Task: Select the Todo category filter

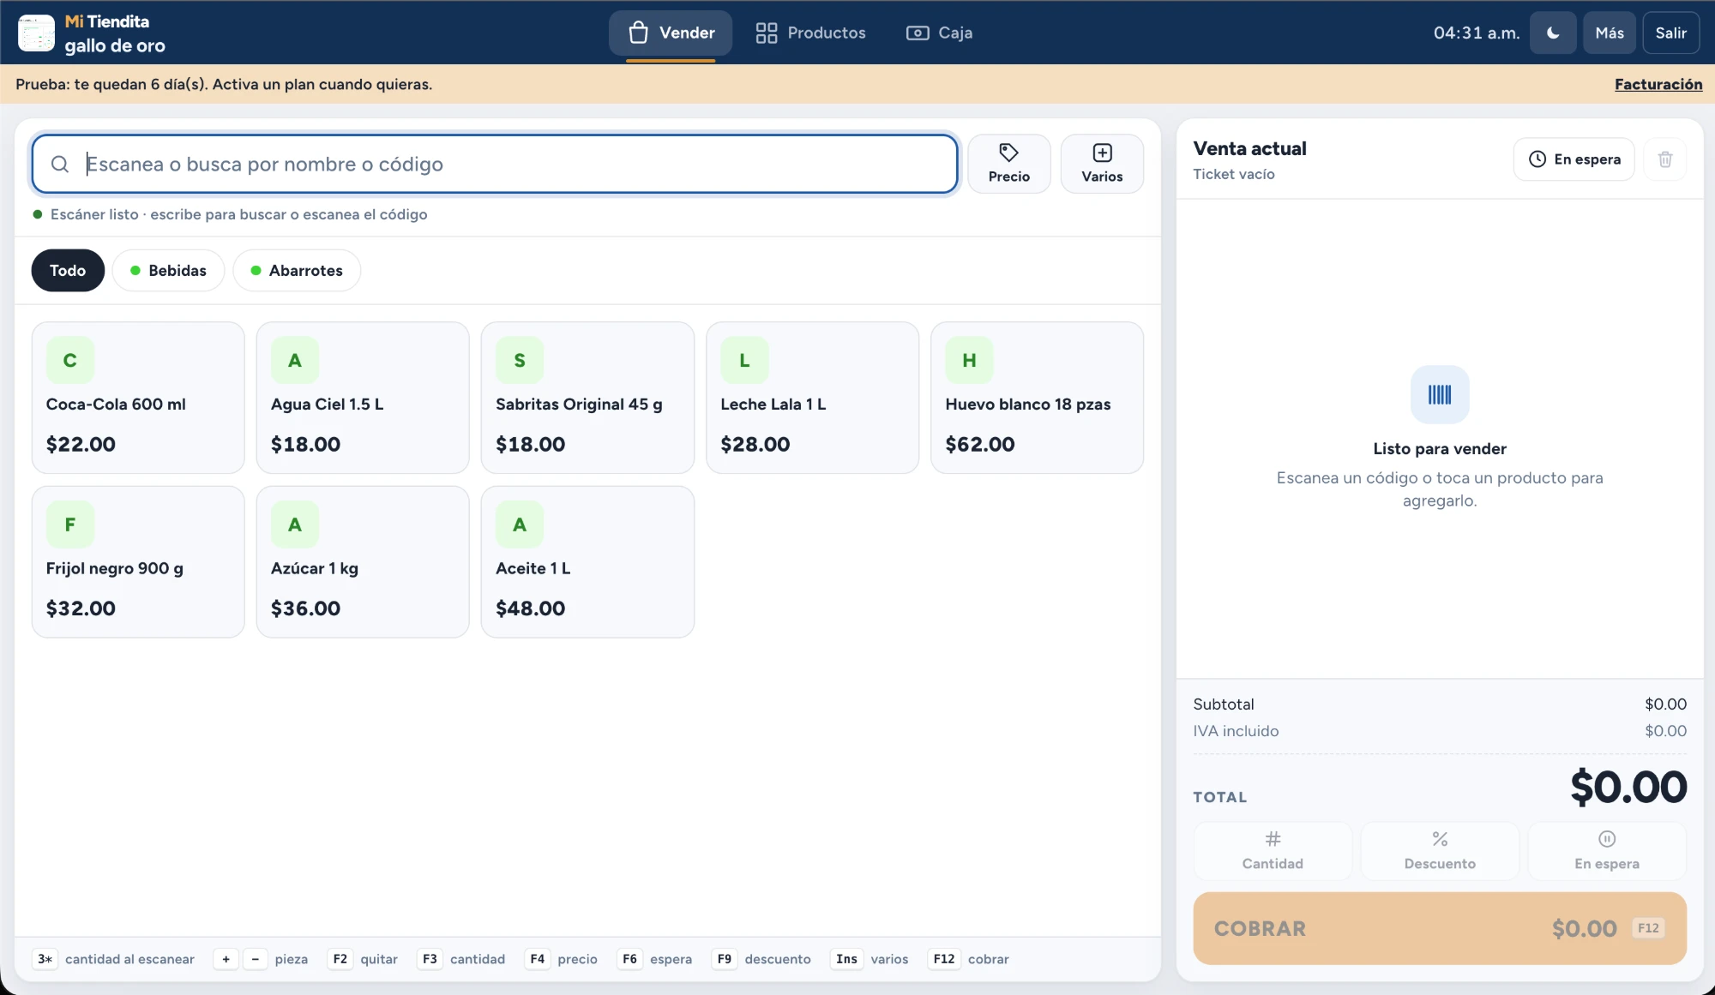Action: [68, 270]
